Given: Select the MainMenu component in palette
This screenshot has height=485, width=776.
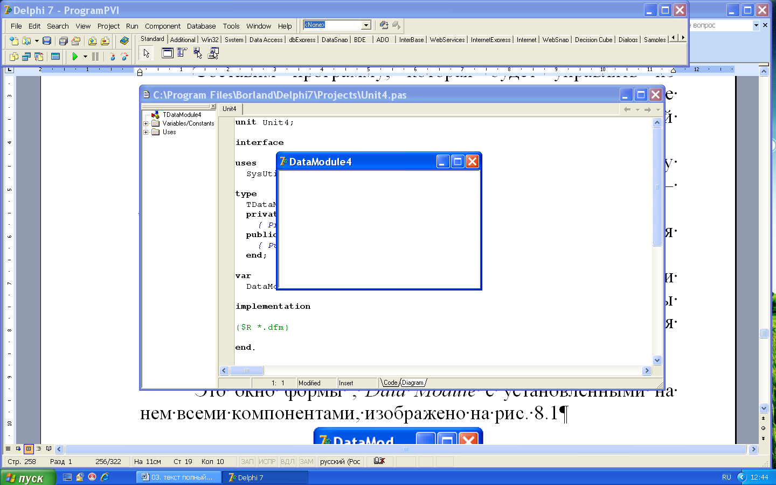Looking at the screenshot, I should click(x=182, y=53).
